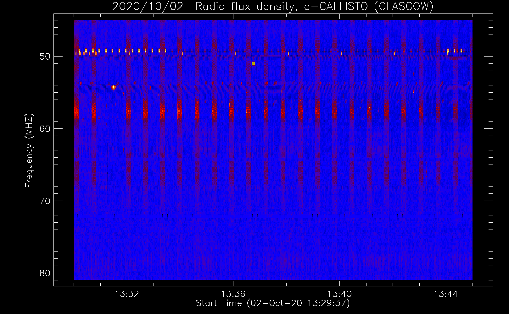Select the date 2020/10/02 in the title
The image size is (509, 314).
tap(148, 6)
